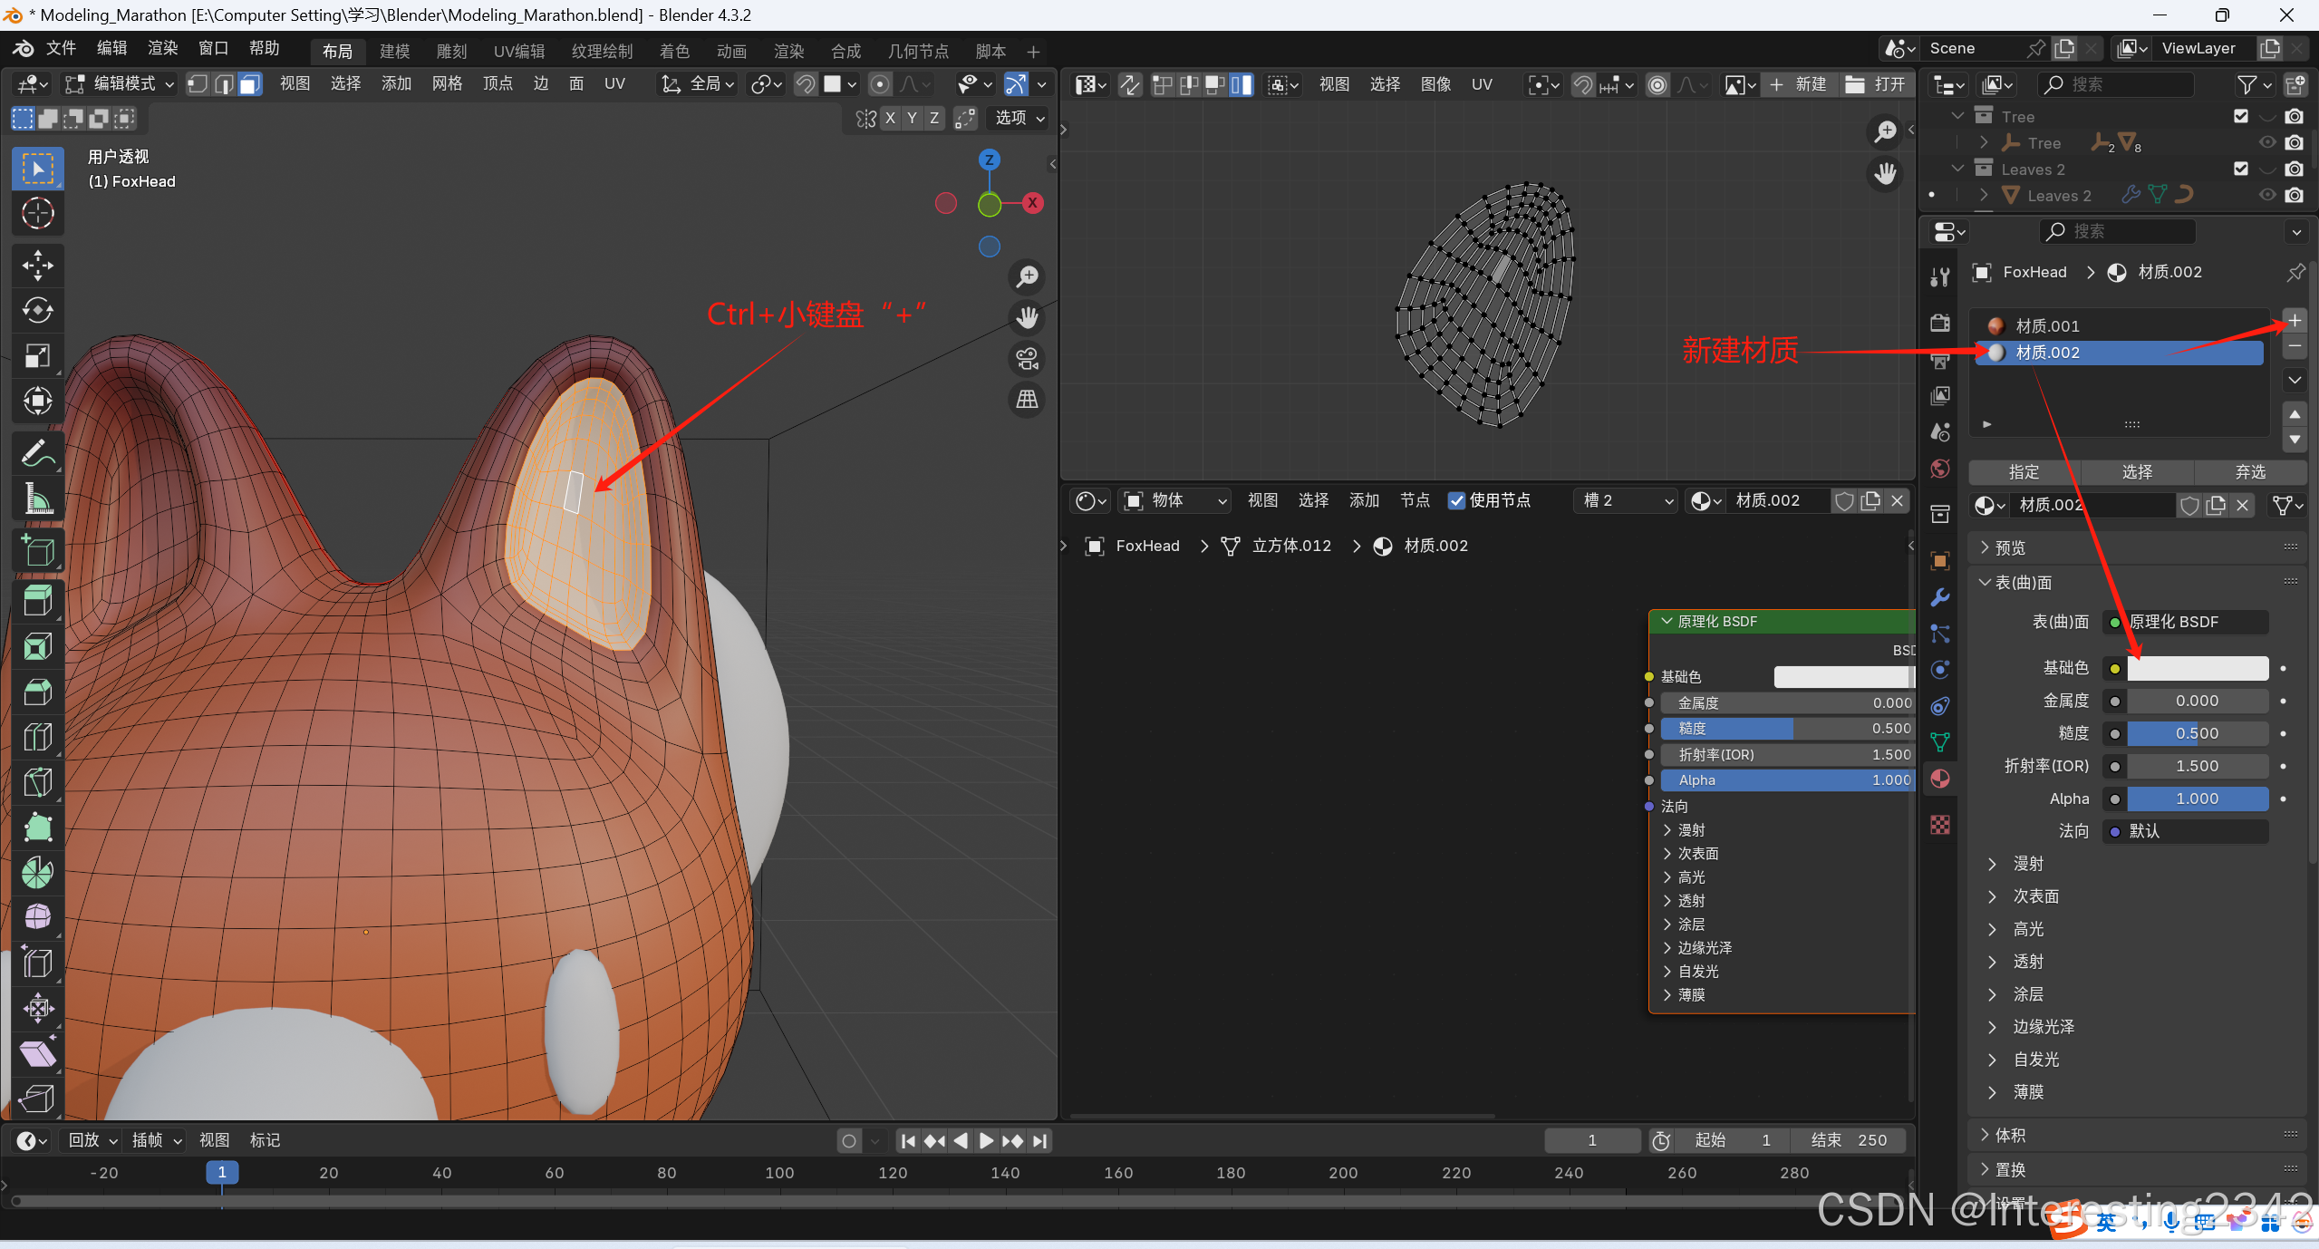Switch to face select mode
This screenshot has width=2319, height=1249.
(x=250, y=84)
